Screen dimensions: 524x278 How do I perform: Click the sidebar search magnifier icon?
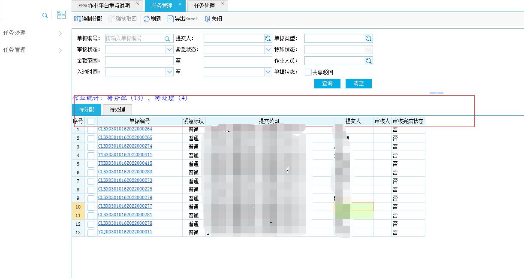coord(45,15)
